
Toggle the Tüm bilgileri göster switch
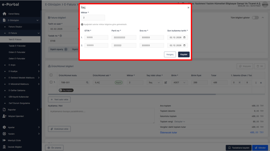point(255,18)
